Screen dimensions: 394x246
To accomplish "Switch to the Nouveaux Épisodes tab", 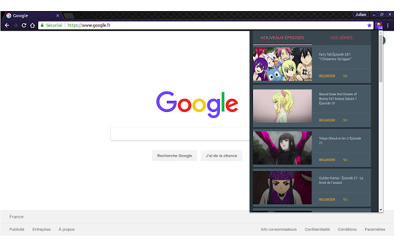I will 283,38.
